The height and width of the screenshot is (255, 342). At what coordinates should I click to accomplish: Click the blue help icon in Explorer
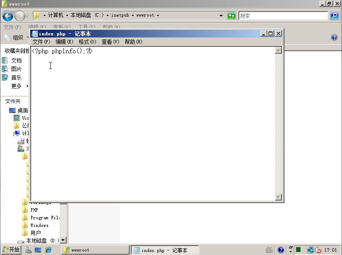click(334, 37)
